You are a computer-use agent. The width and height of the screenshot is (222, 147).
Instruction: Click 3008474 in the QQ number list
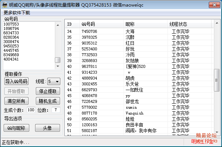click(11, 42)
